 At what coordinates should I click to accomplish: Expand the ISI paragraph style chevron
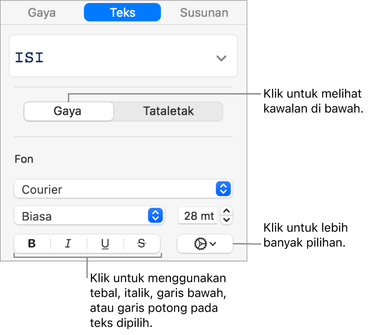[221, 58]
